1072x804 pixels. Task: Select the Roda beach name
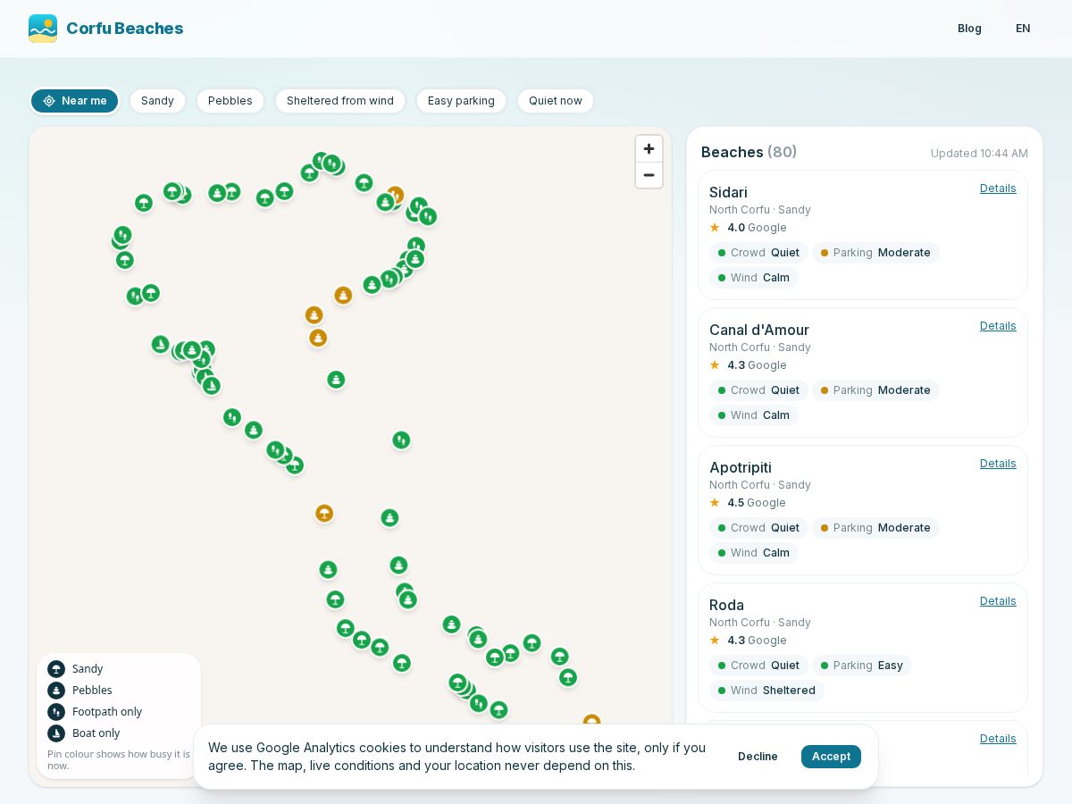[x=726, y=605]
